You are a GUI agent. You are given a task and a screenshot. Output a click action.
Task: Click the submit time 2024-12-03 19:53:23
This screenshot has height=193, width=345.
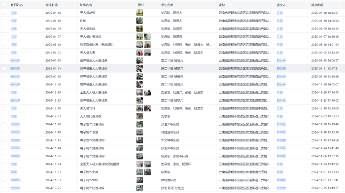[325, 116]
